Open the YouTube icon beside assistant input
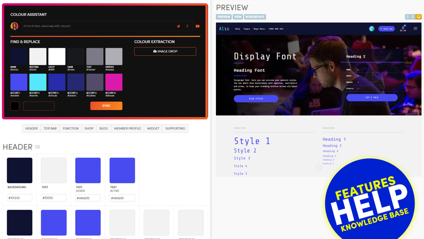Screen dimensions: 424x239 197,26
